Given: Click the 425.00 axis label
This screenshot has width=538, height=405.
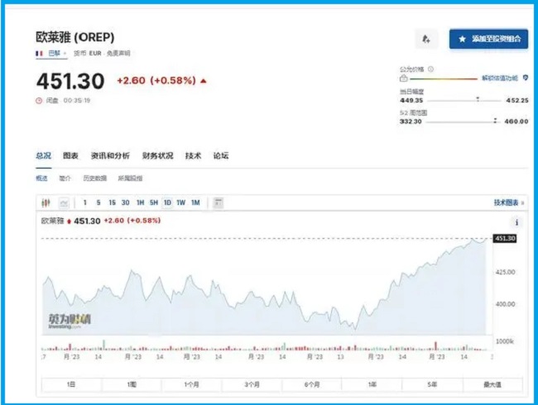Looking at the screenshot, I should pos(506,272).
